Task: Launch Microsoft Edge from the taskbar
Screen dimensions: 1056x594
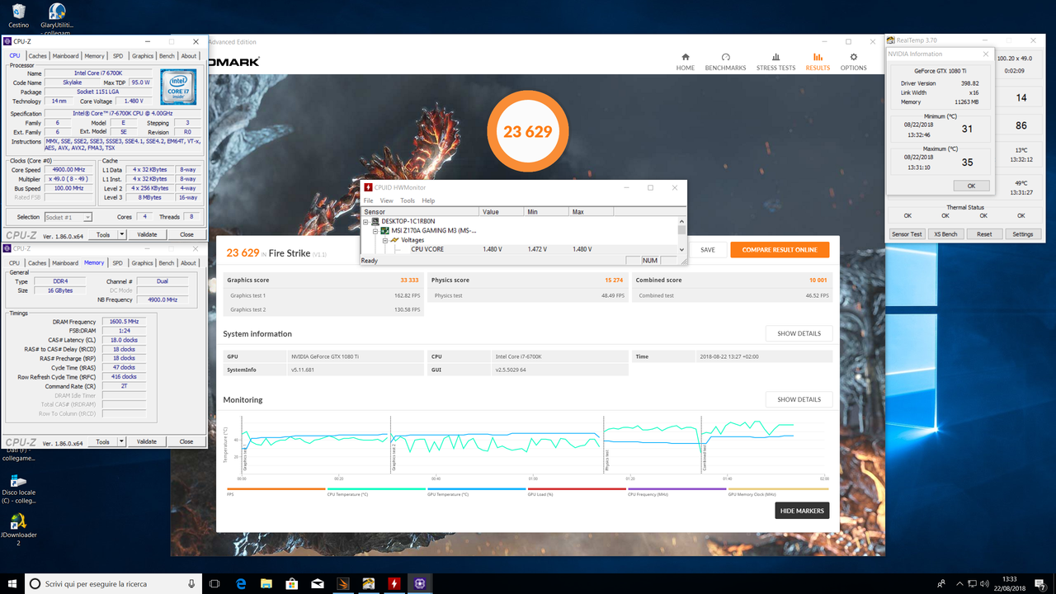Action: 241,583
